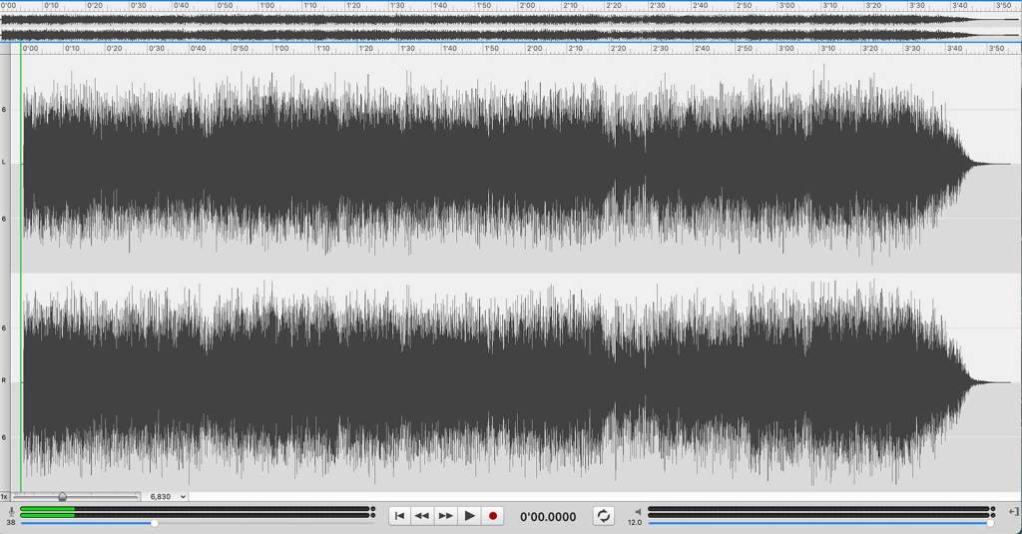
Task: Jump to the start of the track
Action: click(x=399, y=516)
